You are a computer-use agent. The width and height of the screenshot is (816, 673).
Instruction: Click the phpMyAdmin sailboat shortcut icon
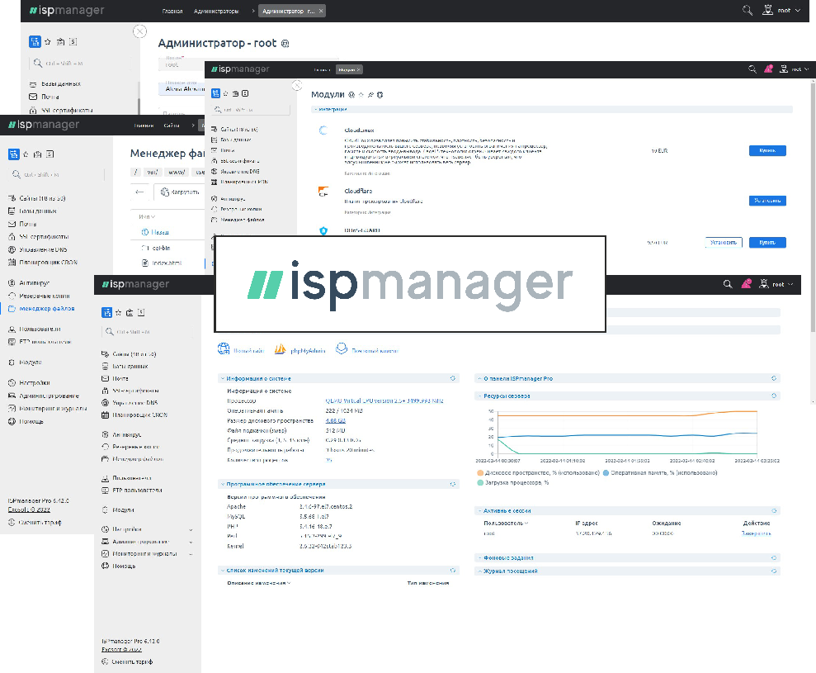[x=280, y=349]
